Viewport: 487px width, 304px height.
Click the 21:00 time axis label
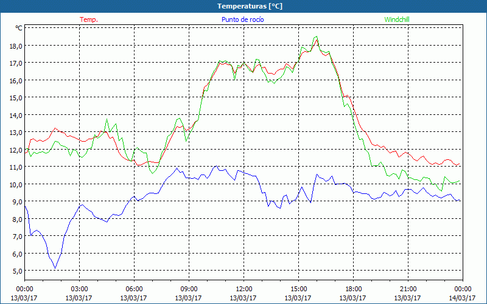(408, 289)
